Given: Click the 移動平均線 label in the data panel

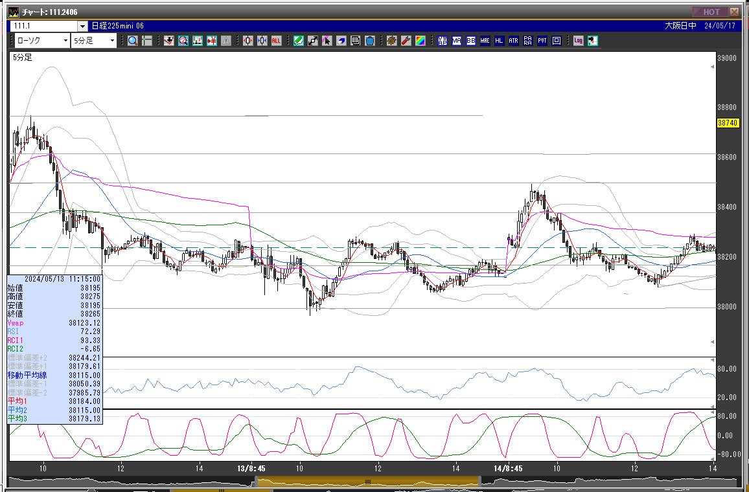Looking at the screenshot, I should 27,375.
